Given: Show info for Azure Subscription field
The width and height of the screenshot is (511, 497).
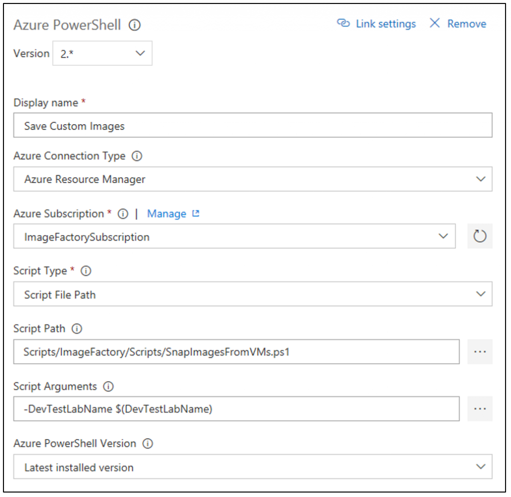Looking at the screenshot, I should [123, 214].
